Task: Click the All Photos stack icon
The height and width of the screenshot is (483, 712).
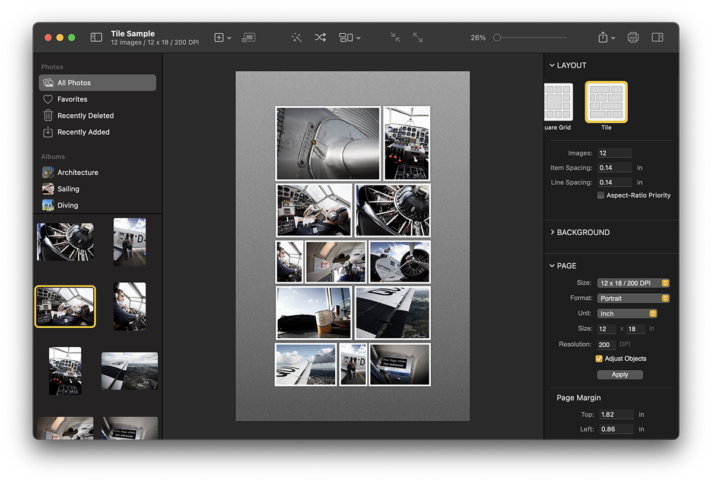Action: coord(48,82)
